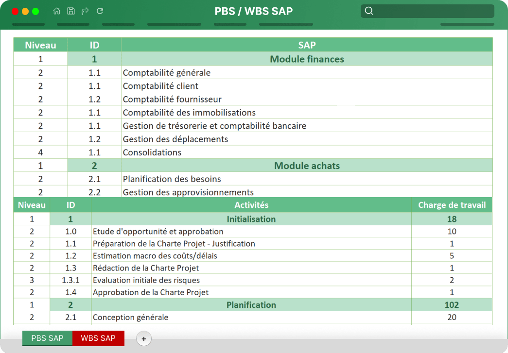The height and width of the screenshot is (353, 508).
Task: Select 'Gestion de trésorerie et comptabilité bancaire' cell
Action: [307, 126]
